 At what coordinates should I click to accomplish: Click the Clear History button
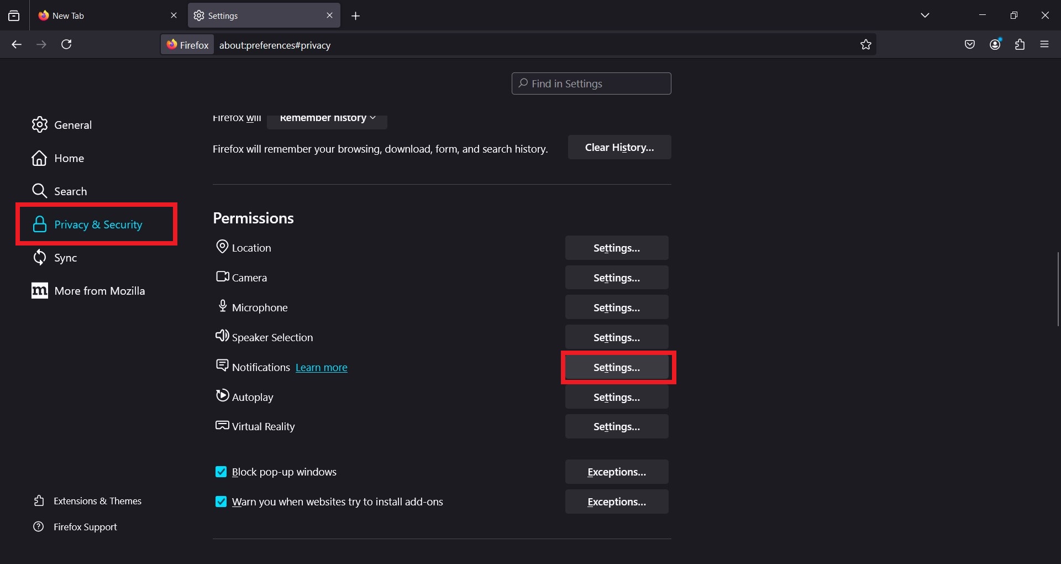[x=619, y=147]
